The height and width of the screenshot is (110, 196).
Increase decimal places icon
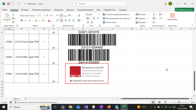(88, 22)
